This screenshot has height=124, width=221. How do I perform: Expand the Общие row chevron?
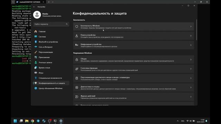click(x=191, y=60)
